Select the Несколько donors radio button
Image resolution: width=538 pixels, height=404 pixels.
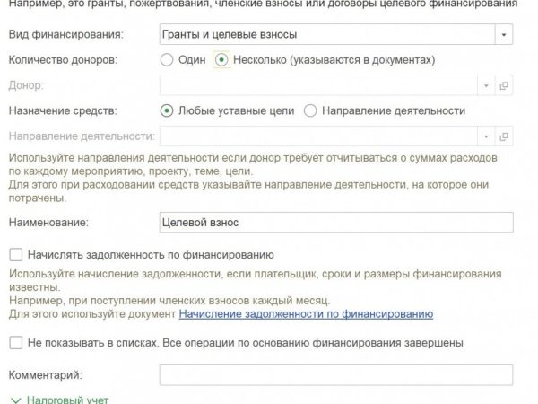click(221, 60)
